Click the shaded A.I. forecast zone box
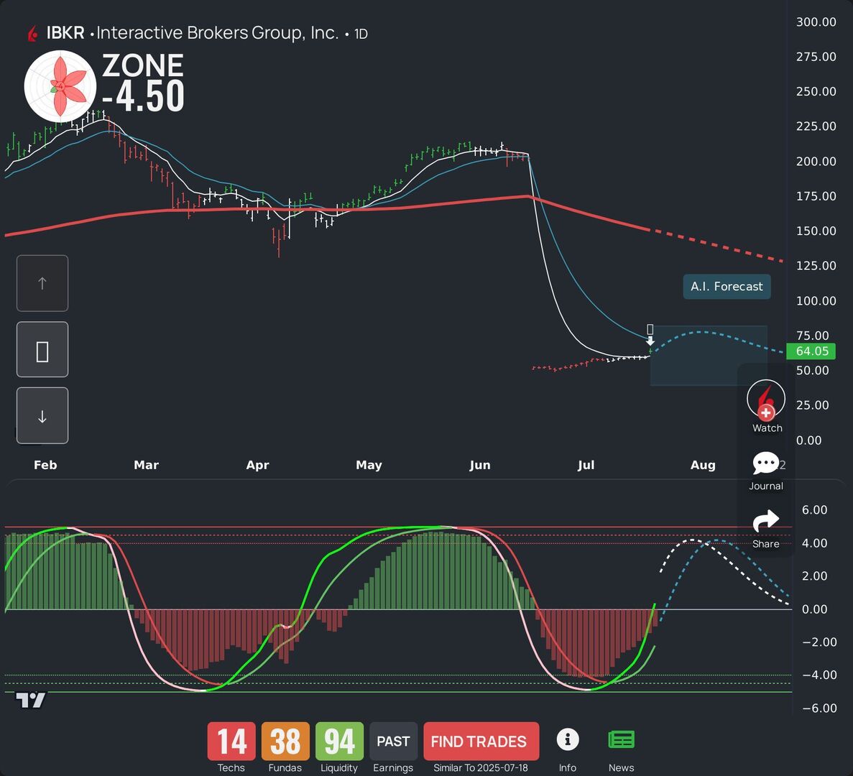The width and height of the screenshot is (853, 776). pos(709,356)
